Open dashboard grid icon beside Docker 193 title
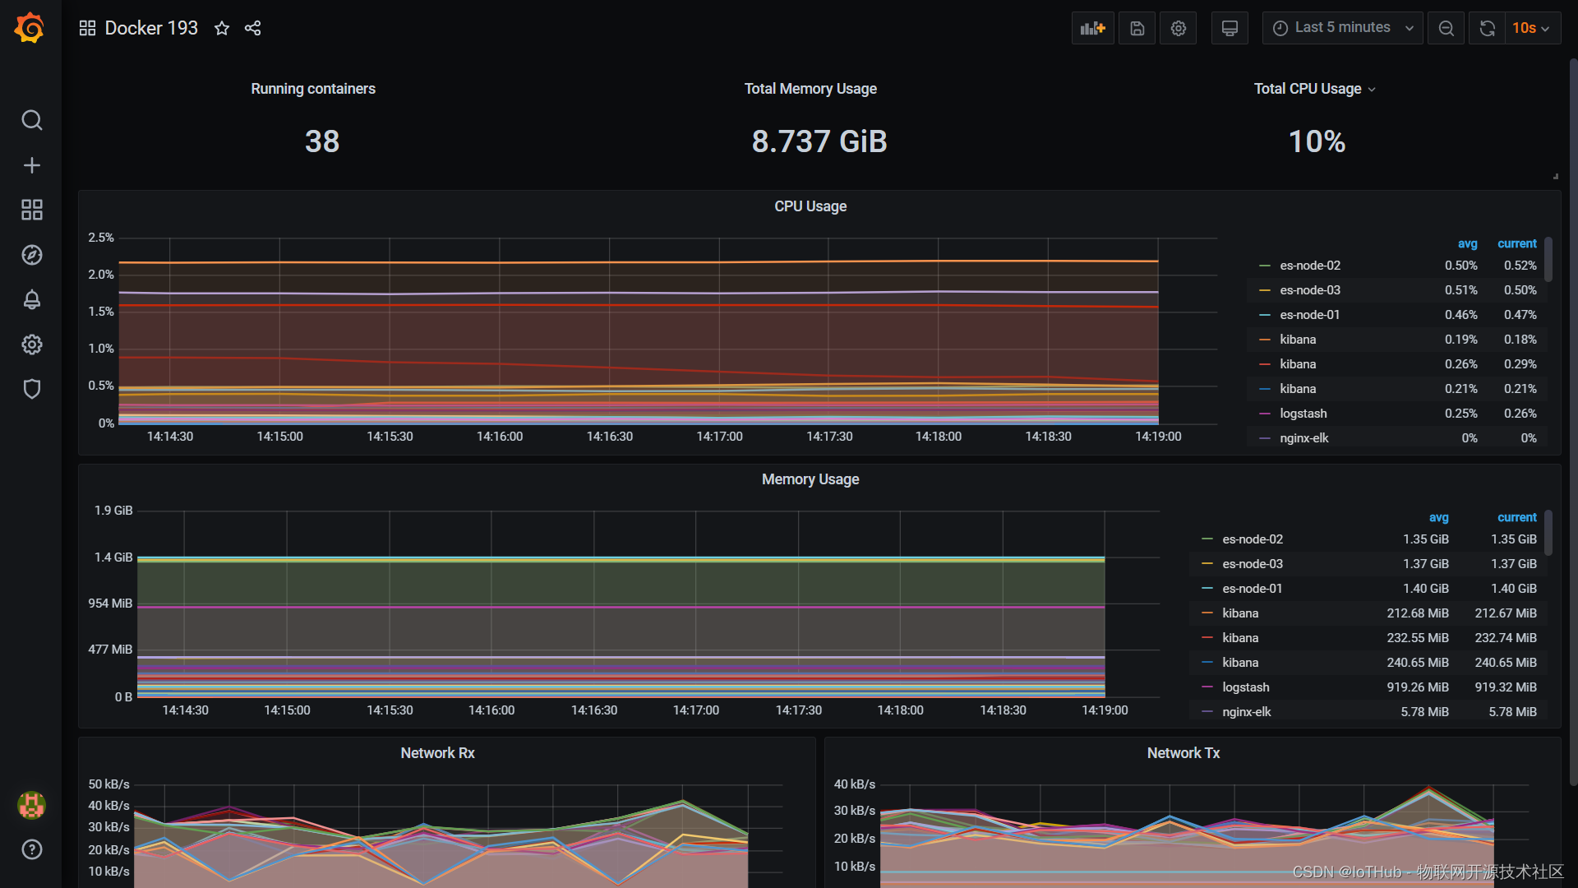1578x888 pixels. point(87,28)
